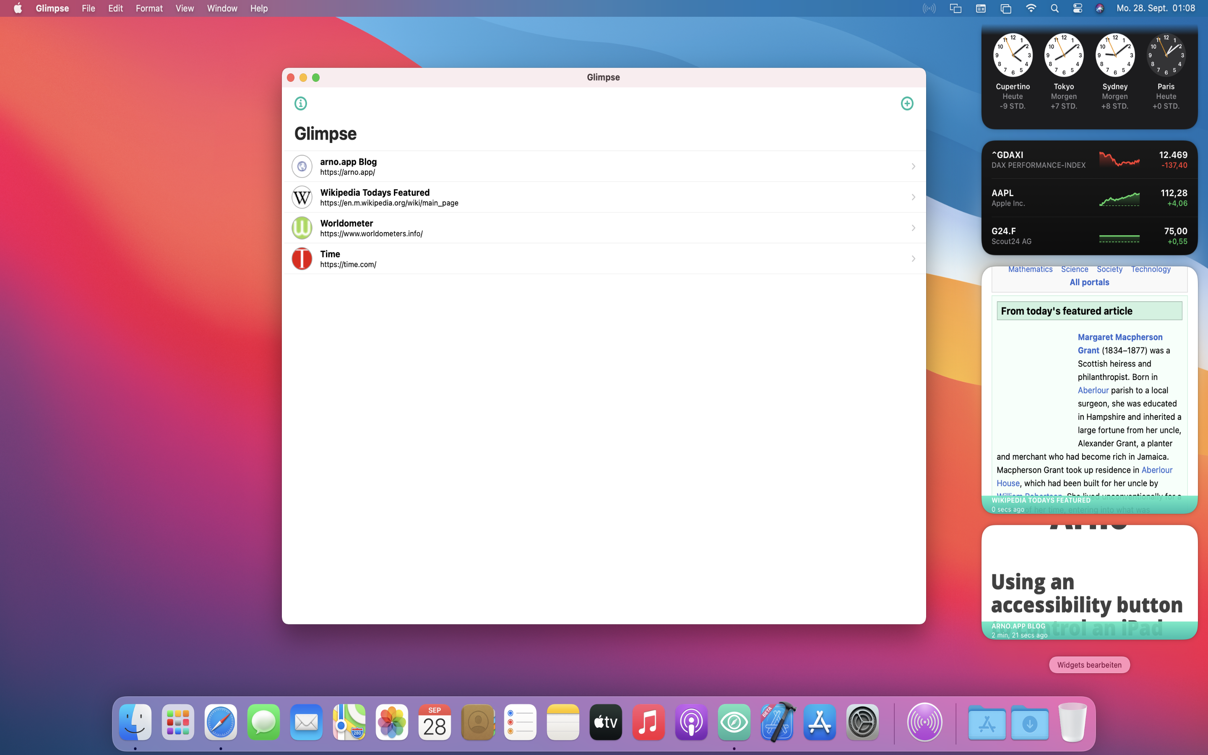
Task: Click the Cupertino clock
Action: point(1013,55)
